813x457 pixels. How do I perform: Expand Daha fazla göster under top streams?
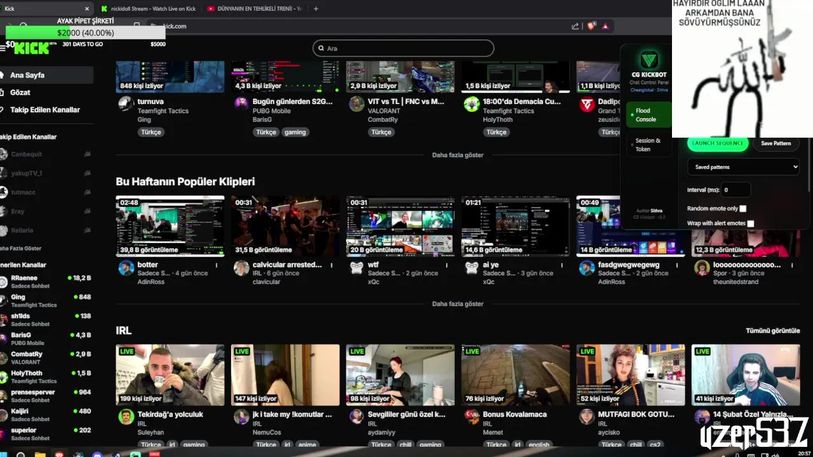click(x=457, y=155)
